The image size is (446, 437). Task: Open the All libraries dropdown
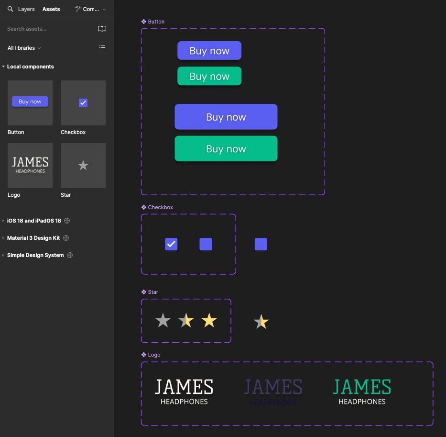pos(24,48)
